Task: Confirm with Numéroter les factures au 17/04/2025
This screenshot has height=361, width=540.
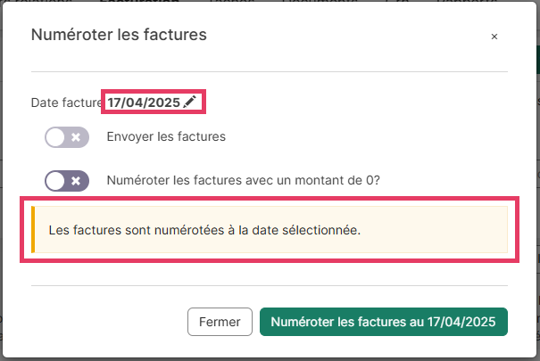Action: coord(383,322)
